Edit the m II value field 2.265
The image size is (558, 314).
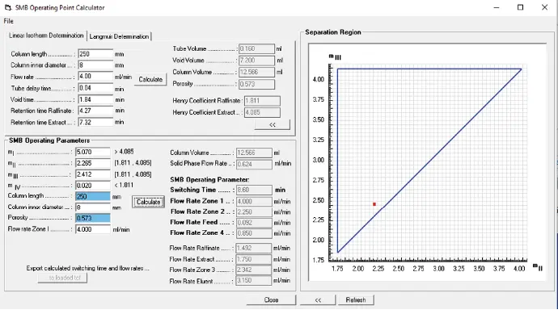[92, 163]
